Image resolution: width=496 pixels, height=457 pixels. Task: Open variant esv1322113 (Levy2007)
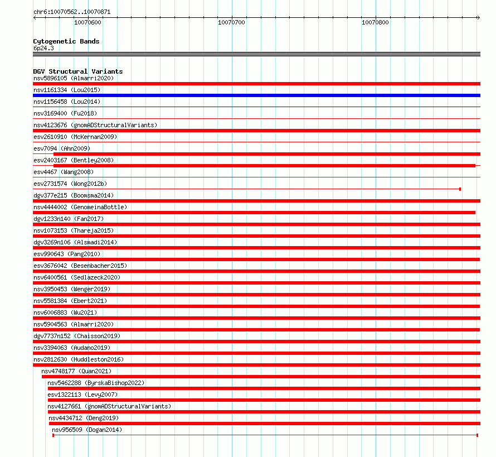click(x=82, y=395)
